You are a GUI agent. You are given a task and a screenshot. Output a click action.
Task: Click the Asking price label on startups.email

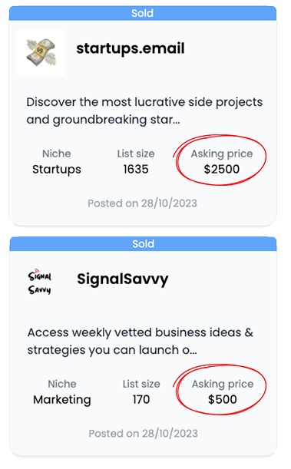tap(222, 154)
